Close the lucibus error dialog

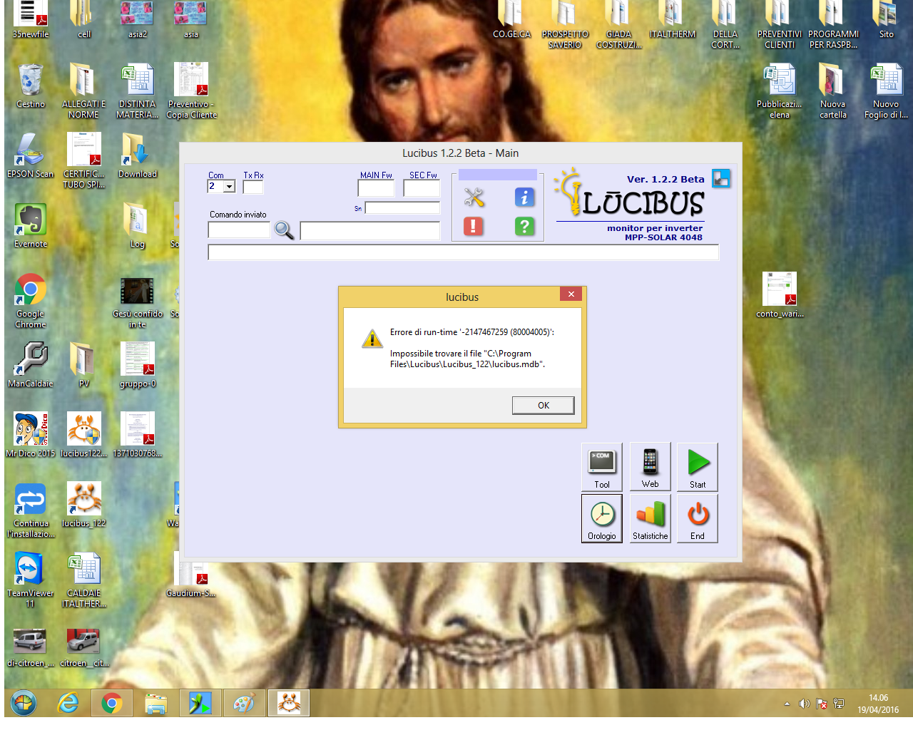coord(571,294)
